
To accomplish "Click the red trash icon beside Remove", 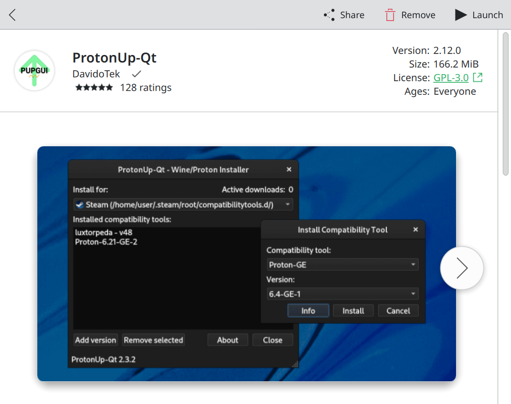I will (390, 15).
